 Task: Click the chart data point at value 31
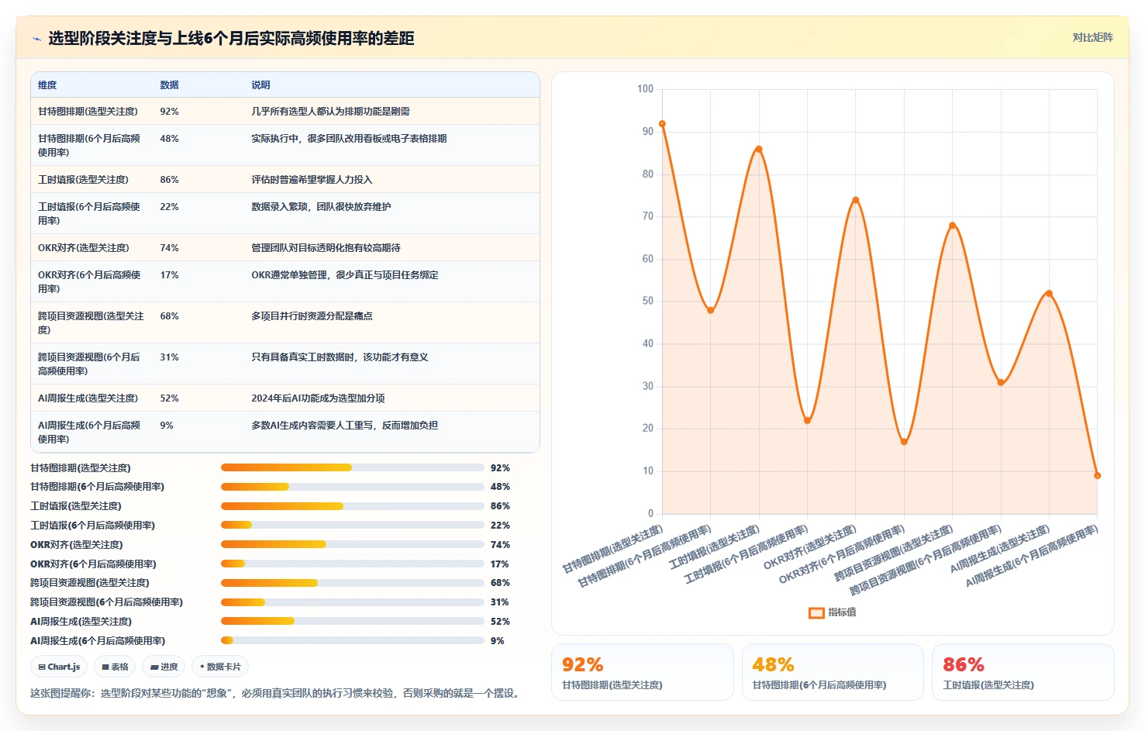(1001, 382)
